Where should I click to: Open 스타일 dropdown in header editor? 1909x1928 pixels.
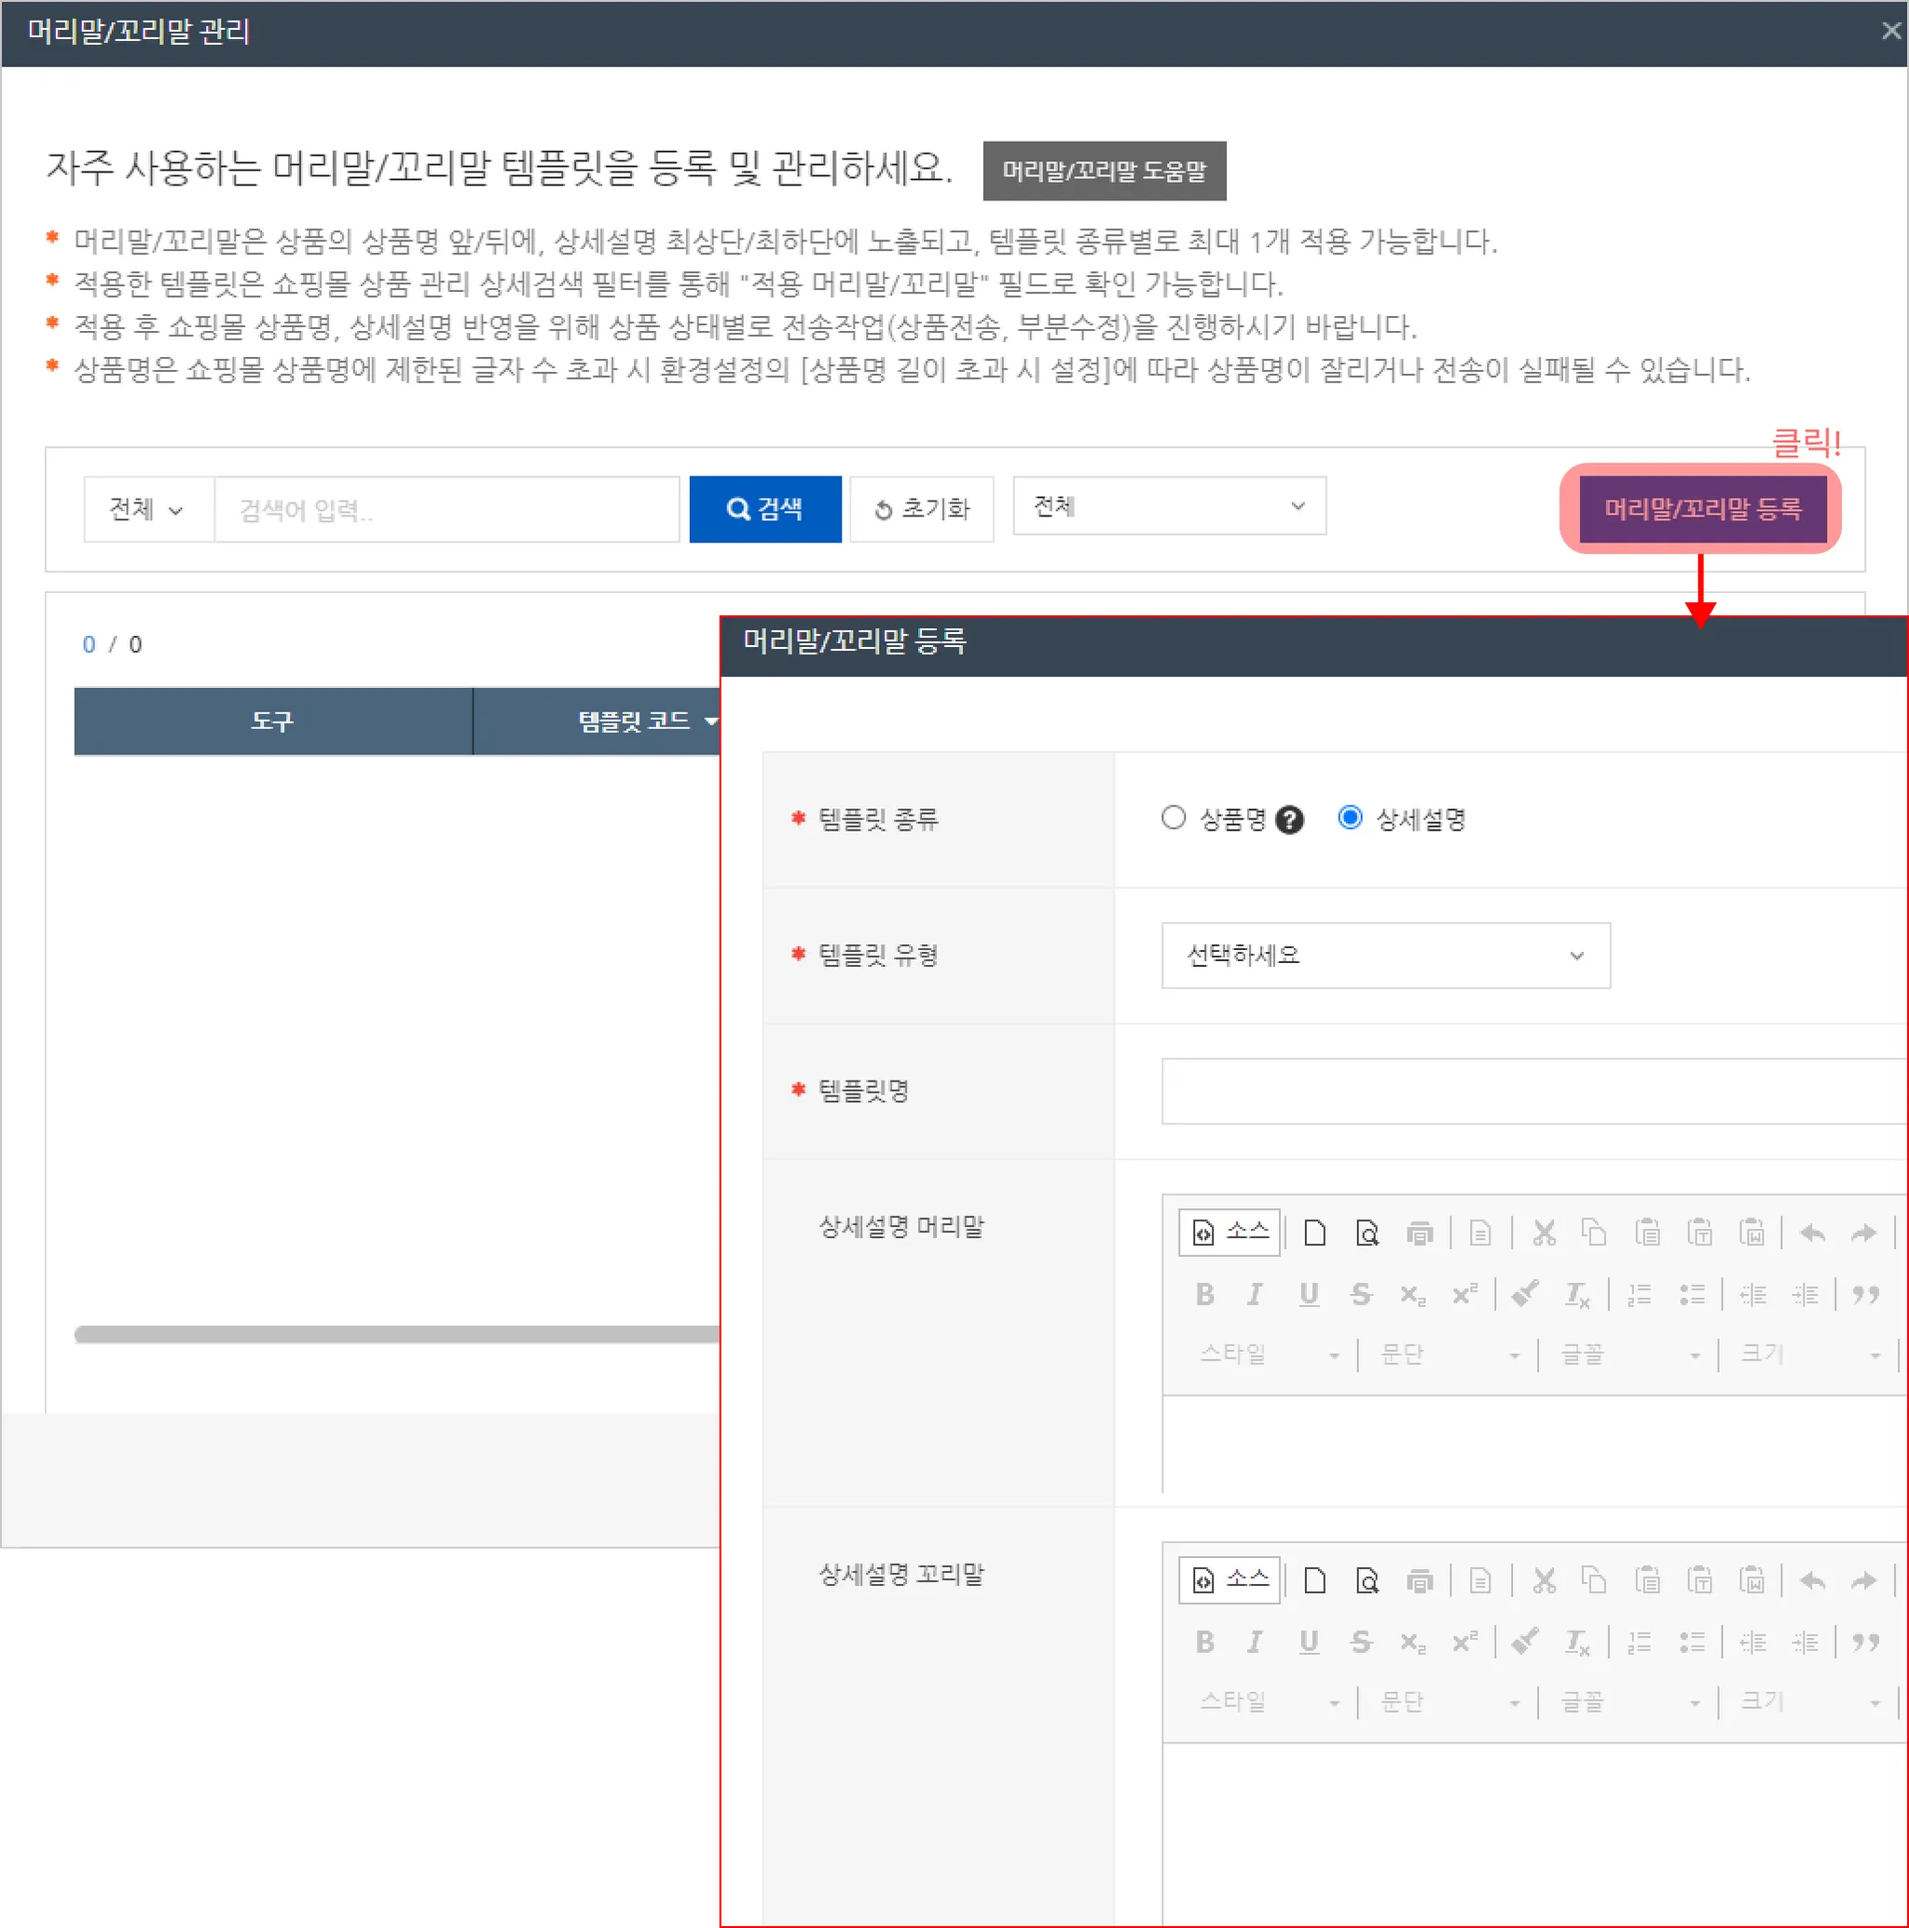tap(1268, 1355)
